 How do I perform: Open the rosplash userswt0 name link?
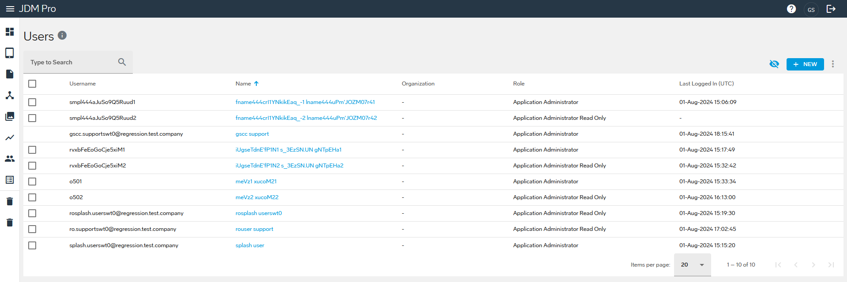coord(259,213)
